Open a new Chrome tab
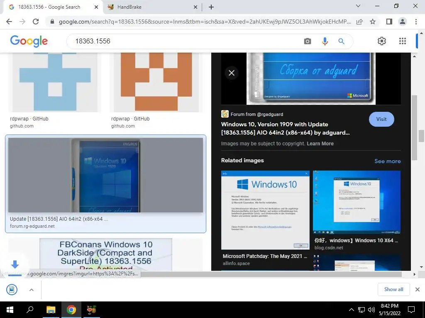This screenshot has height=318, width=425. 211,7
